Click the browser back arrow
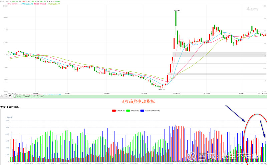This screenshot has width=267, height=165. 2,96
